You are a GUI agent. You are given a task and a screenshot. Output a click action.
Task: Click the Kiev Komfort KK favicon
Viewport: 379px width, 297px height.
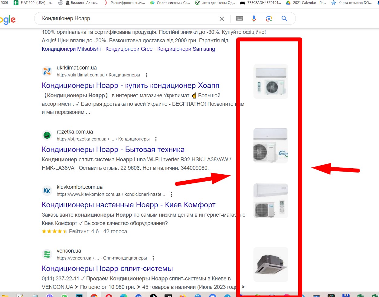click(47, 191)
